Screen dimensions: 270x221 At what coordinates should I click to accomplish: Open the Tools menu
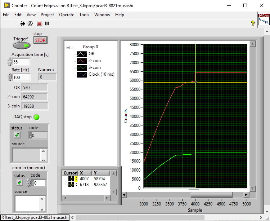pyautogui.click(x=84, y=15)
